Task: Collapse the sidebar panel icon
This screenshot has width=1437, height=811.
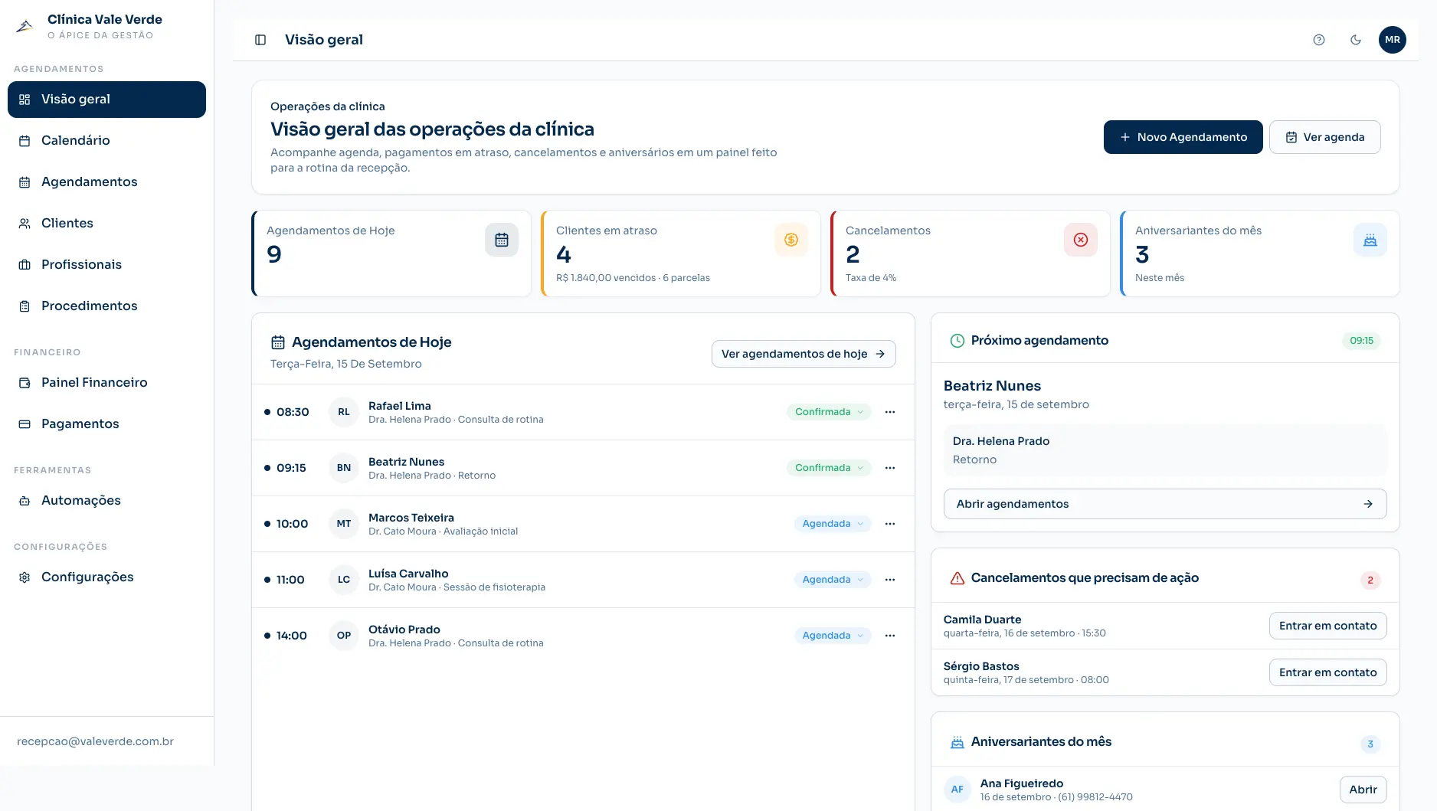Action: click(x=260, y=40)
